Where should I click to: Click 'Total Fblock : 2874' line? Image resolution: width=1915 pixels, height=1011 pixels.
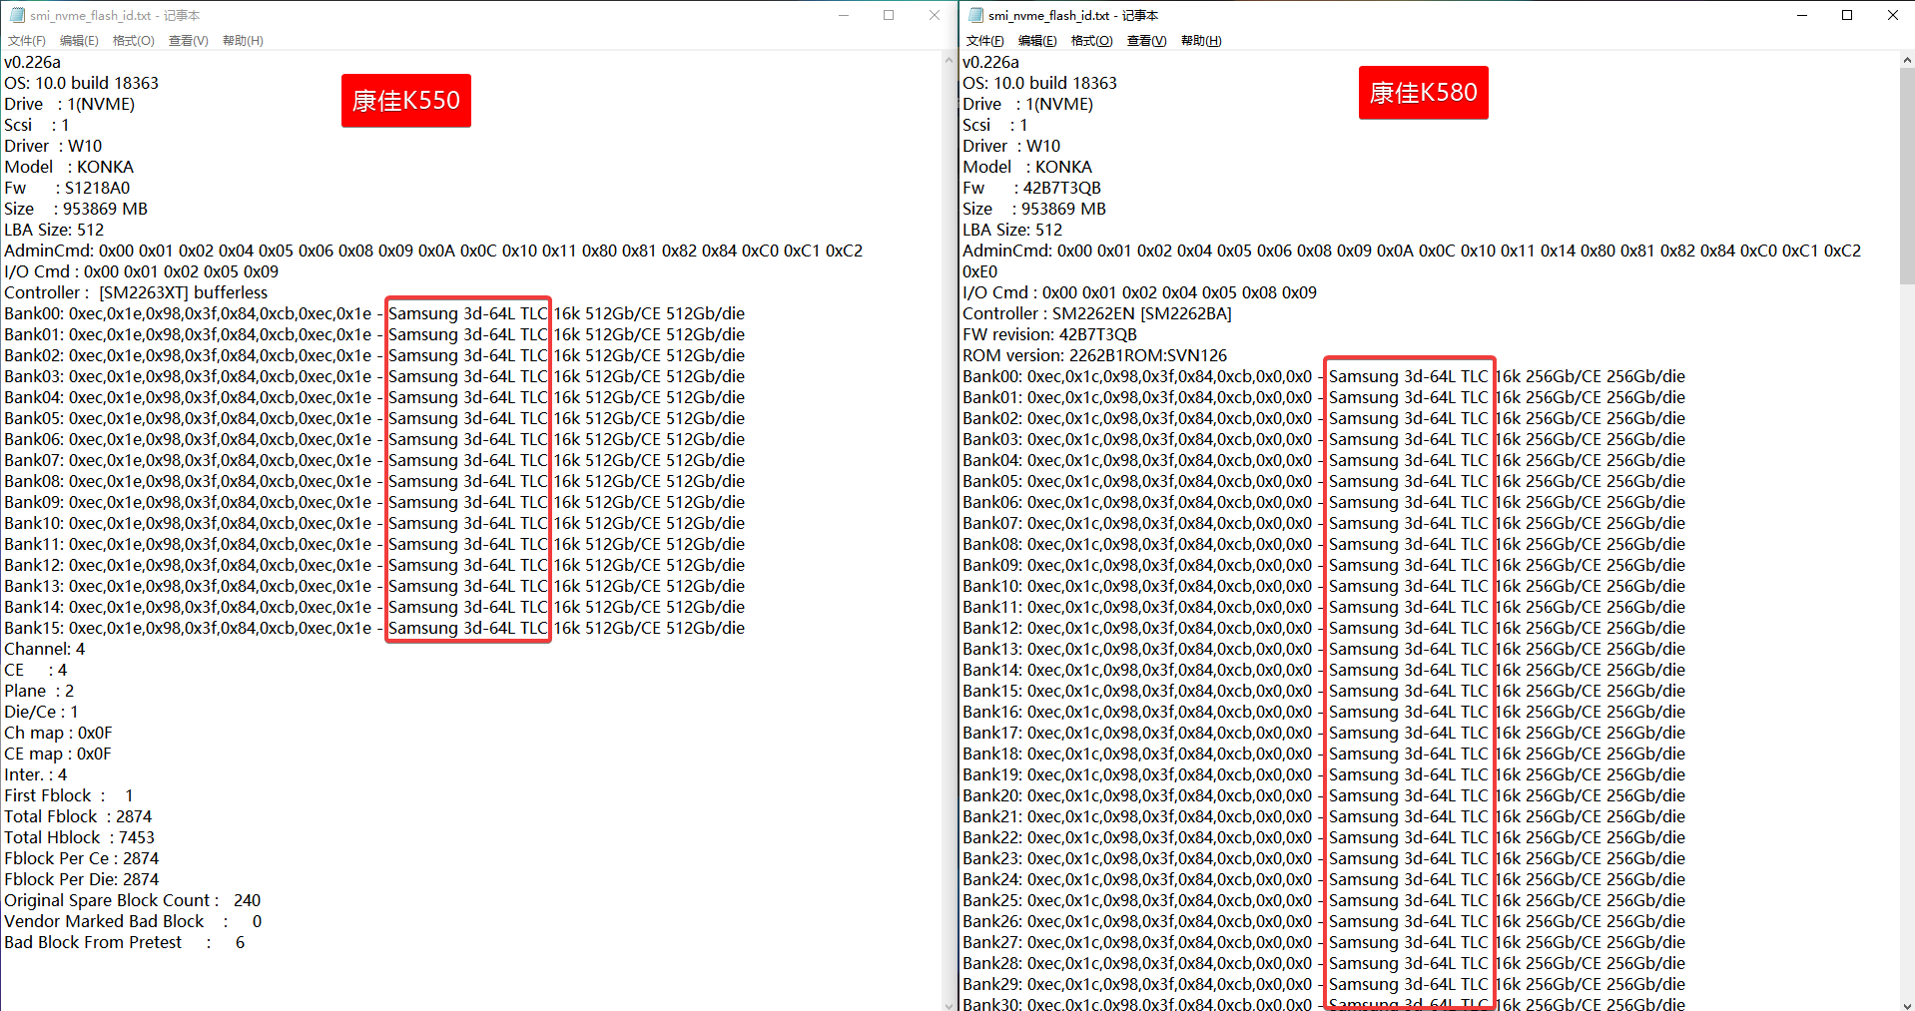pyautogui.click(x=78, y=816)
